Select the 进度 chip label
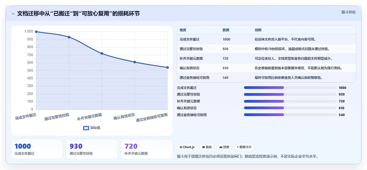Viewport: 367px width, 170px height. pyautogui.click(x=226, y=147)
